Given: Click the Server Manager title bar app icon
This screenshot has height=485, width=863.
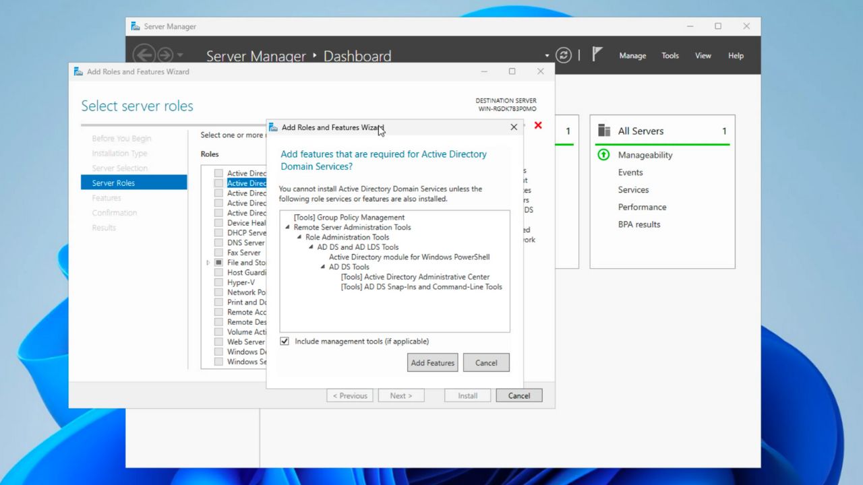Looking at the screenshot, I should point(136,26).
